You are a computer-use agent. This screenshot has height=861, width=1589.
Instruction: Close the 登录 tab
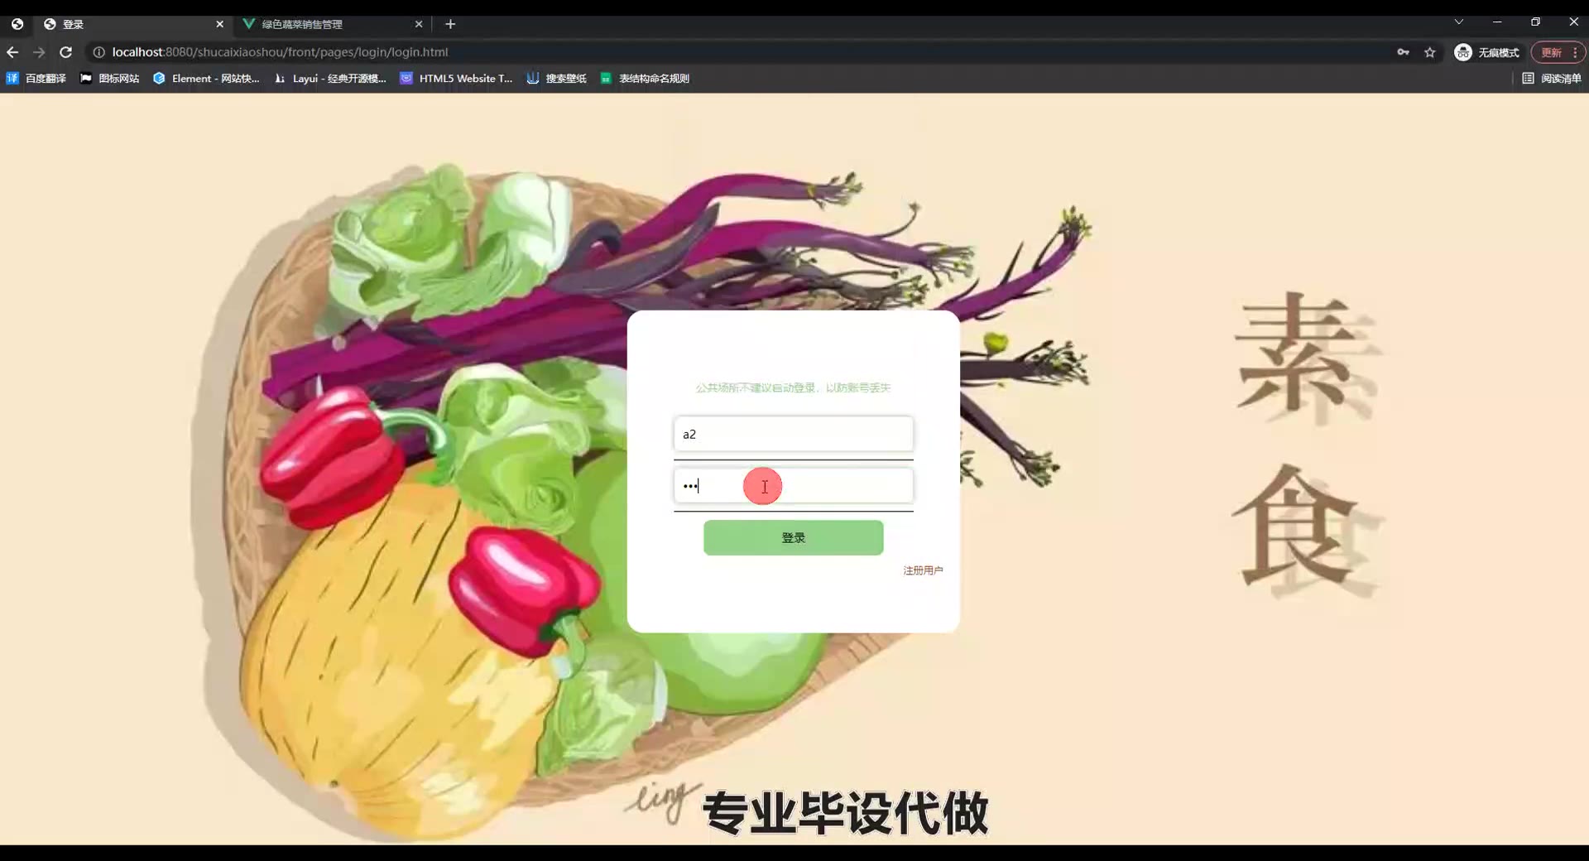pos(219,24)
